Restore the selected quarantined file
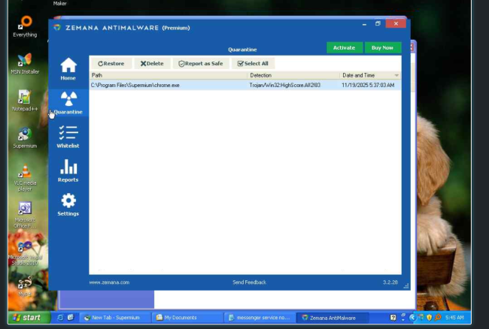This screenshot has width=489, height=329. (x=111, y=64)
